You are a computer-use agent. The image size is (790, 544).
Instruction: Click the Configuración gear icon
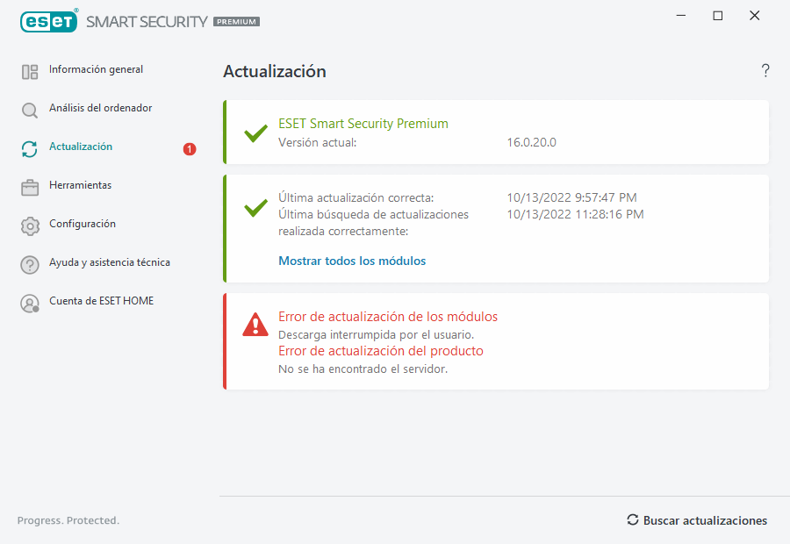[30, 226]
